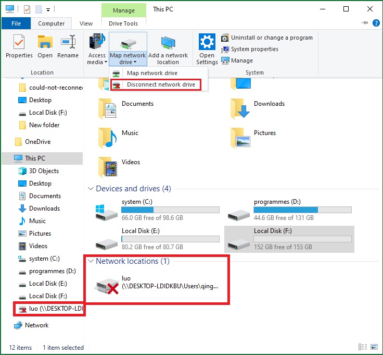Open Properties in the Location ribbon group
Image resolution: width=383 pixels, height=355 pixels.
[x=19, y=46]
